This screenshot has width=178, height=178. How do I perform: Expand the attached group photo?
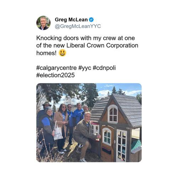tap(89, 123)
